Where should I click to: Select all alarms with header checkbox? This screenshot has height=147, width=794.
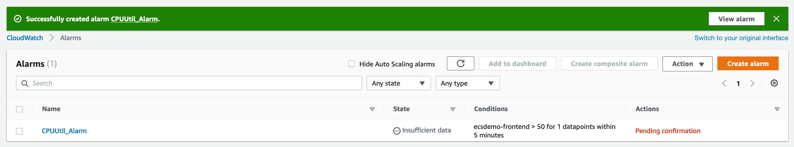tap(20, 109)
